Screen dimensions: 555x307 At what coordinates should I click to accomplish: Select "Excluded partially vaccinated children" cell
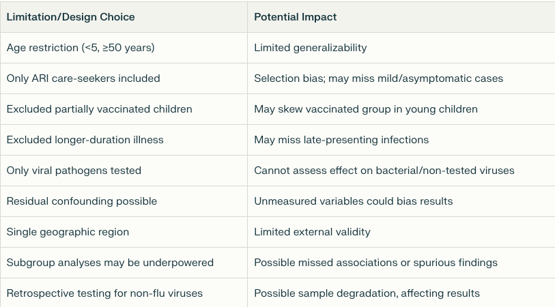[99, 109]
